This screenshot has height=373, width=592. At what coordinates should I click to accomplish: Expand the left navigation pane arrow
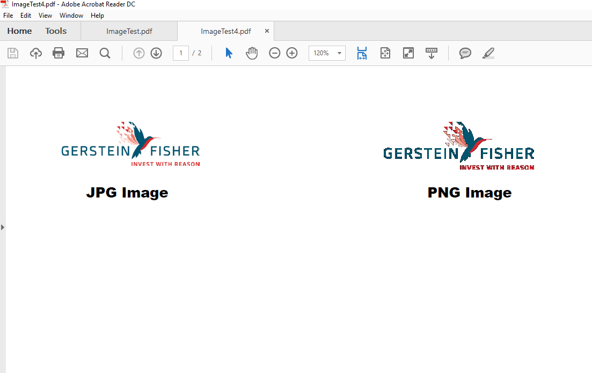pos(3,227)
